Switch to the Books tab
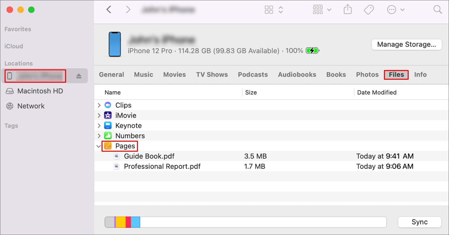The image size is (449, 235). tap(336, 75)
